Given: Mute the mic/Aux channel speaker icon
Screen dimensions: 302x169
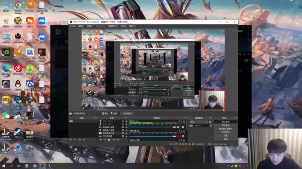Looking at the screenshot, I should (x=179, y=127).
